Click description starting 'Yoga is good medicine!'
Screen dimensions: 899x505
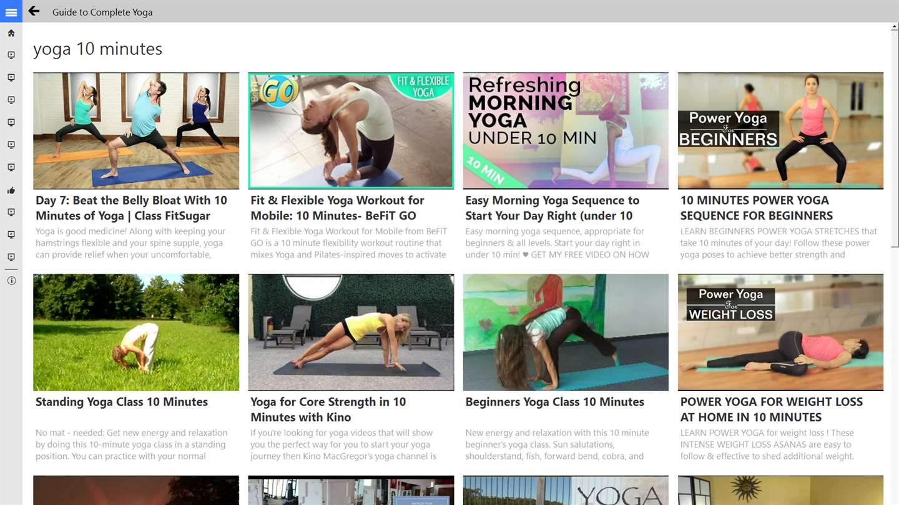131,243
